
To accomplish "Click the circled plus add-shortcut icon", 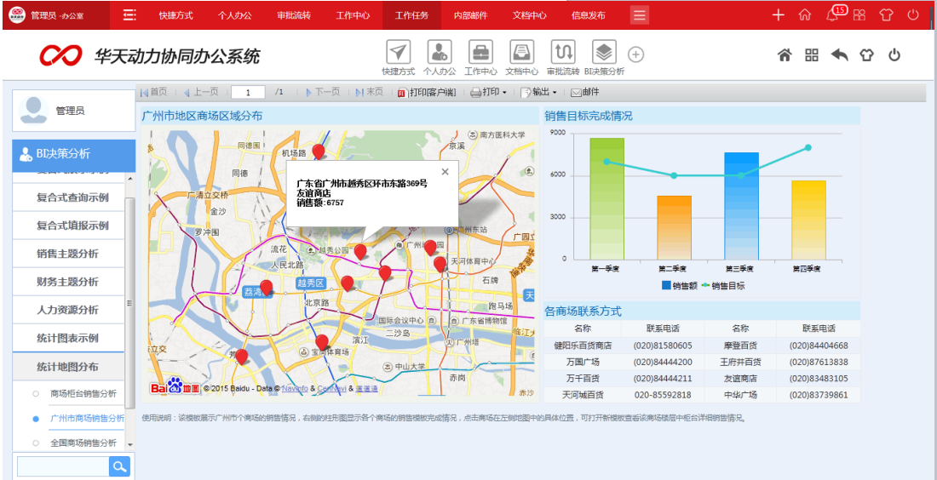I will pyautogui.click(x=636, y=54).
